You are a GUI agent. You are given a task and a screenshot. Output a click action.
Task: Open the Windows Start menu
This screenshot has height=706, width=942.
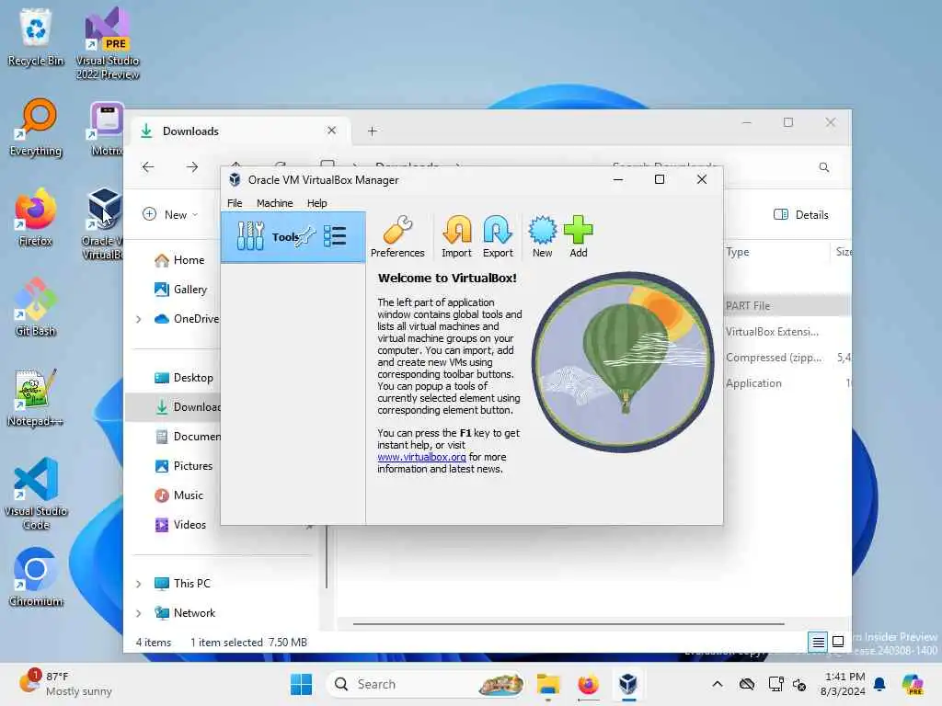tap(301, 684)
